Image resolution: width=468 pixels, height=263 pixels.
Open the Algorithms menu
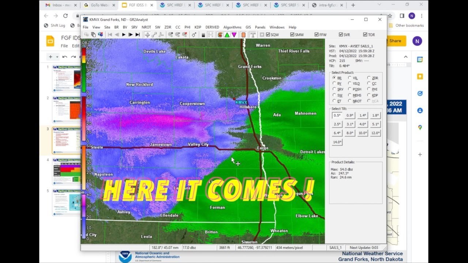point(232,27)
